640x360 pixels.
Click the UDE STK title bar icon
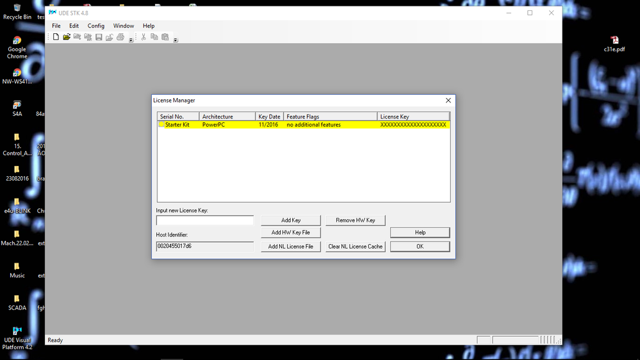click(53, 13)
